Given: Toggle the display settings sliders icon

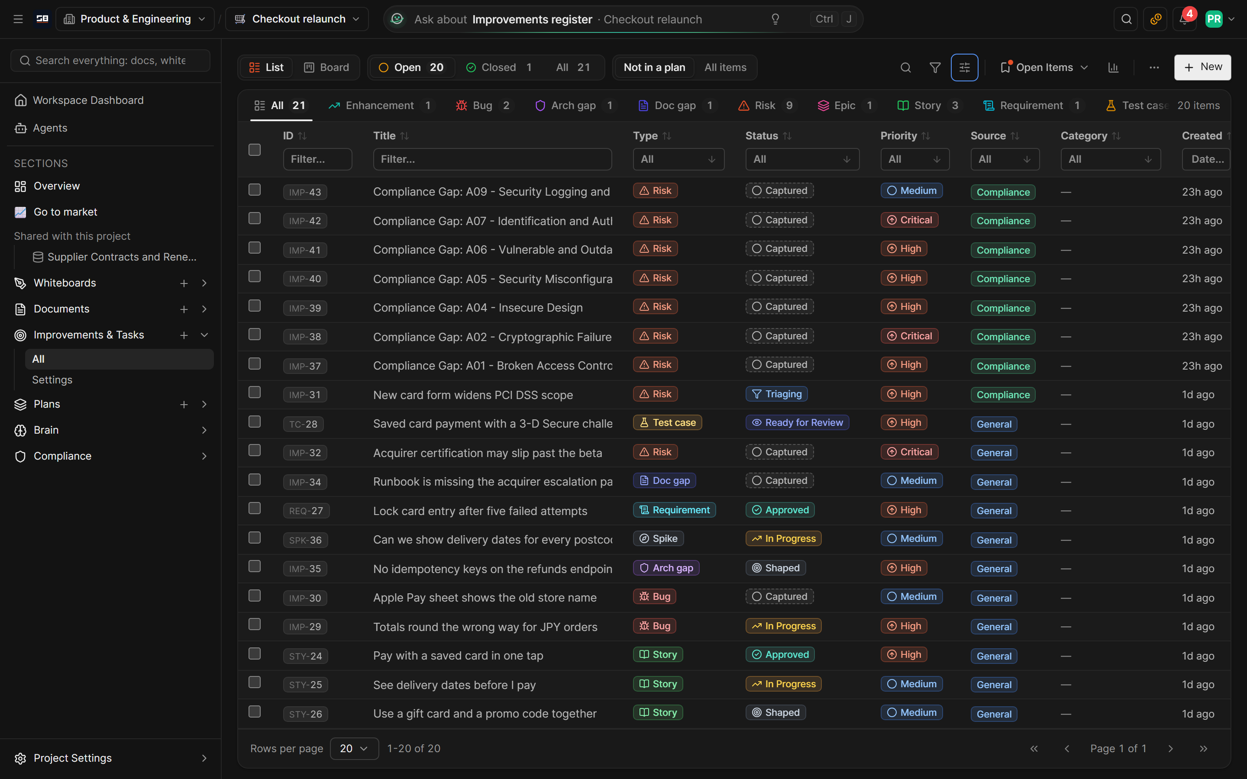Looking at the screenshot, I should click(x=964, y=68).
